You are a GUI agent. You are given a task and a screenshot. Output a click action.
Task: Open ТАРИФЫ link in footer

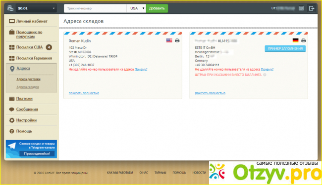point(160,173)
